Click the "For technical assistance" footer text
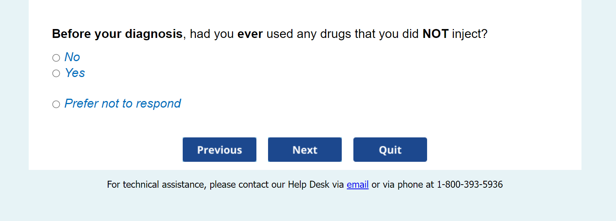Viewport: 616px width, 221px height. click(156, 185)
